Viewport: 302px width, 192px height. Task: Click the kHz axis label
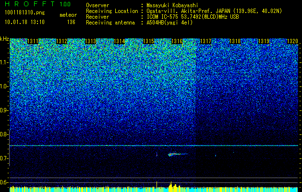[x=4, y=39]
